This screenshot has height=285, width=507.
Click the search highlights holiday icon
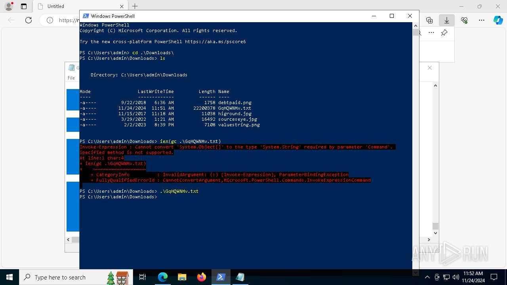[x=118, y=277]
